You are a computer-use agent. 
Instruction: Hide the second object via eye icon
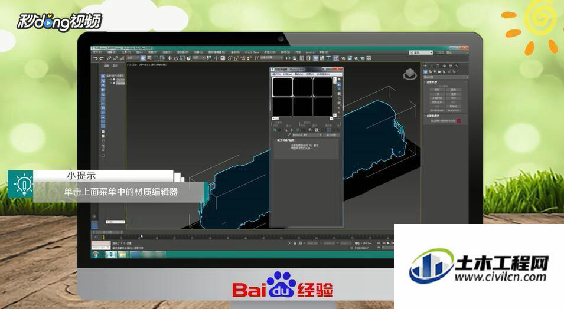[111, 83]
